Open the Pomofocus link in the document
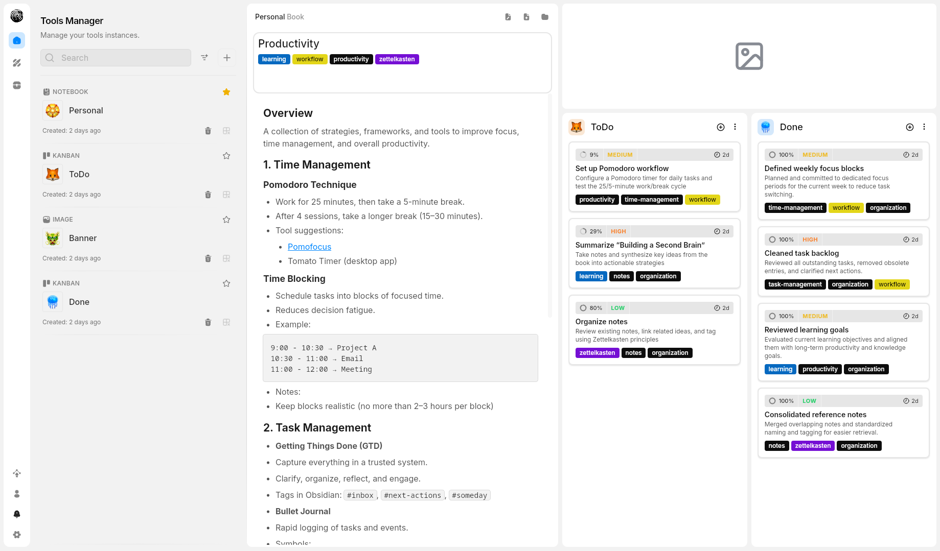Image resolution: width=940 pixels, height=551 pixels. pos(309,247)
